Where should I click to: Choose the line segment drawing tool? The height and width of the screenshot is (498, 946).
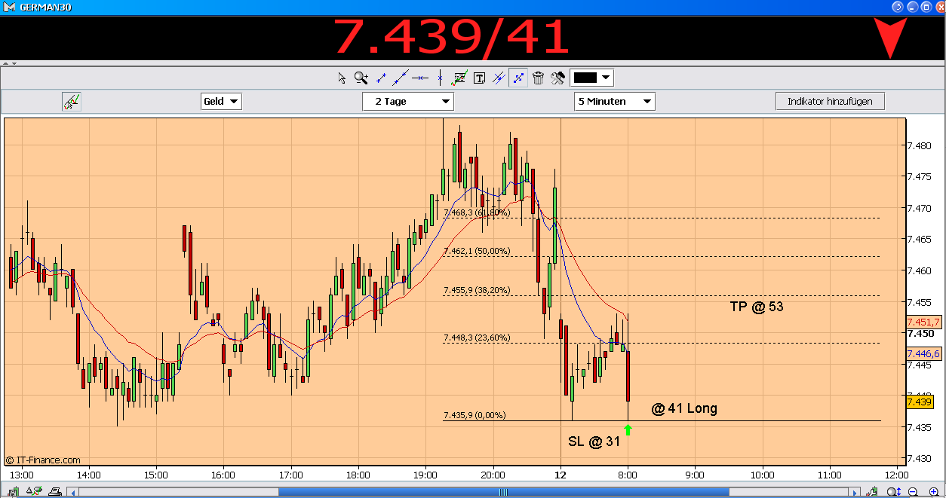pos(382,77)
